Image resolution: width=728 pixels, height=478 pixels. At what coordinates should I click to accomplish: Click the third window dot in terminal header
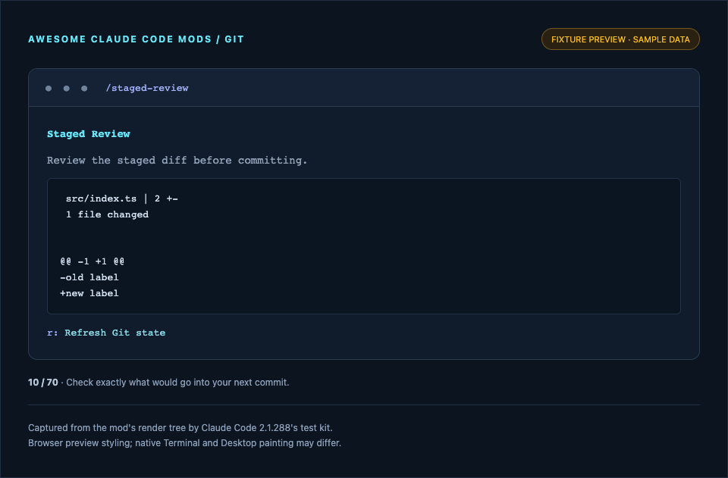pos(84,89)
